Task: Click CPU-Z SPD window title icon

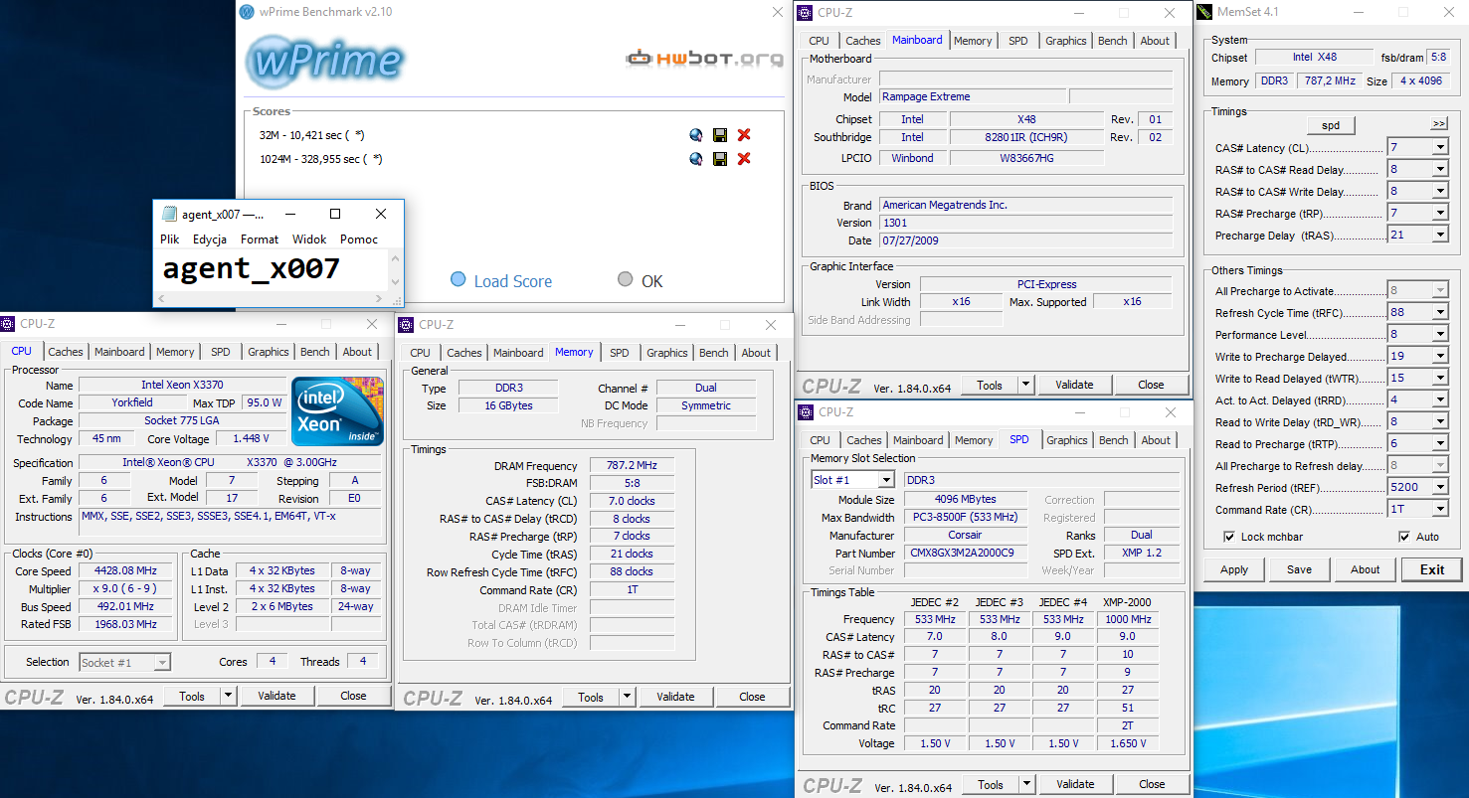Action: coord(804,411)
